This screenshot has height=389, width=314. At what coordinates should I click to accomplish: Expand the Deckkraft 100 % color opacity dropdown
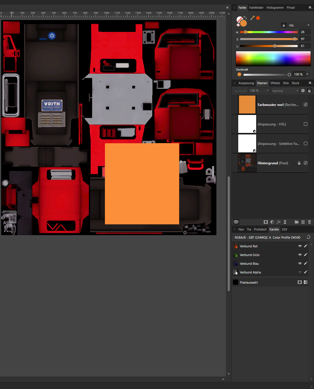pos(307,74)
